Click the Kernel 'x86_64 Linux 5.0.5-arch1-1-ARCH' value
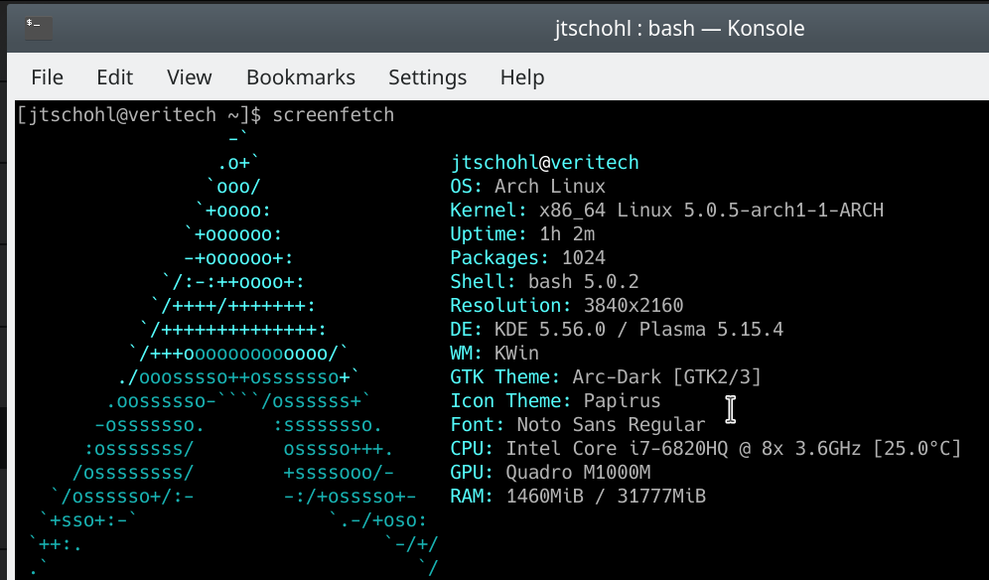Screen dimensions: 989x580 [x=711, y=211]
